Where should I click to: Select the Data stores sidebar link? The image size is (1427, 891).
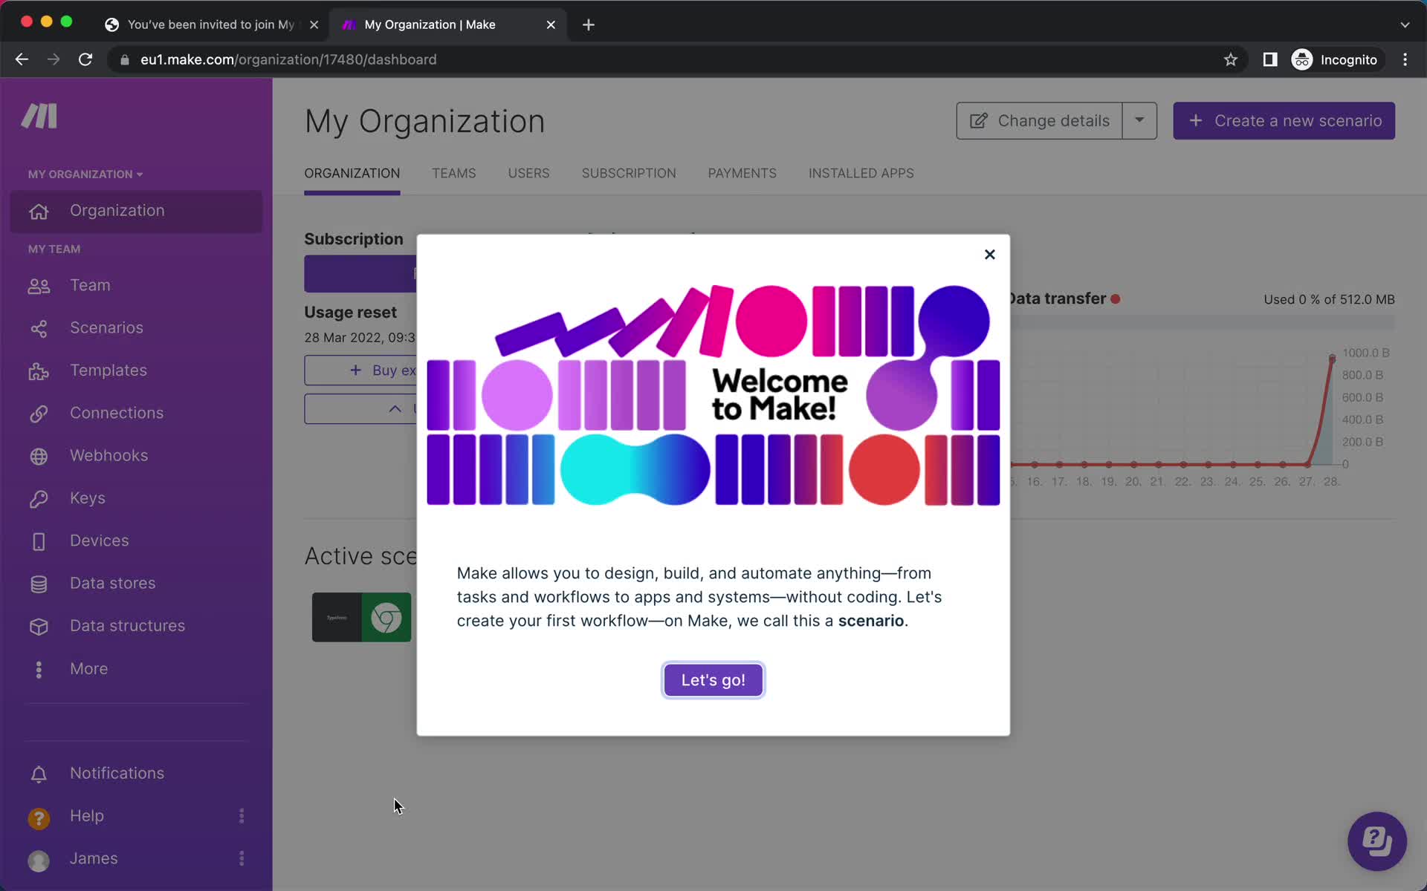(112, 583)
